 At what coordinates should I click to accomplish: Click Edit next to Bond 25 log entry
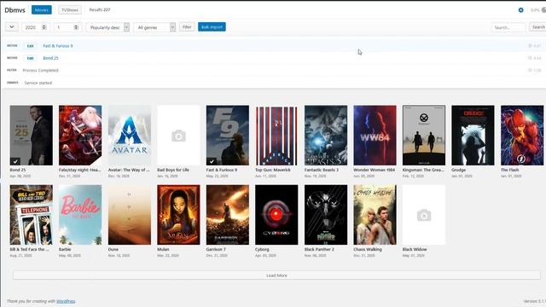click(31, 58)
